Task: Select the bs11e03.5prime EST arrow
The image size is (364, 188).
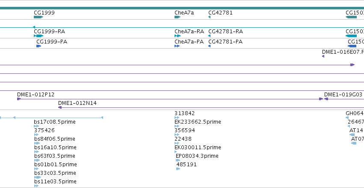Action: point(36,186)
